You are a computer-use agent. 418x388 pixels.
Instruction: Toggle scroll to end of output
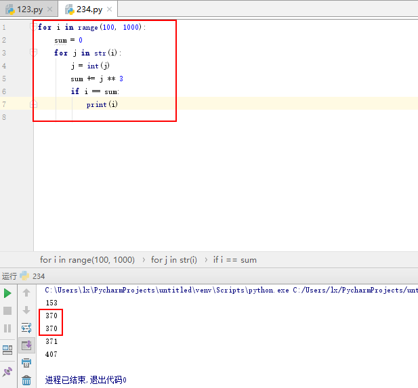pos(26,346)
